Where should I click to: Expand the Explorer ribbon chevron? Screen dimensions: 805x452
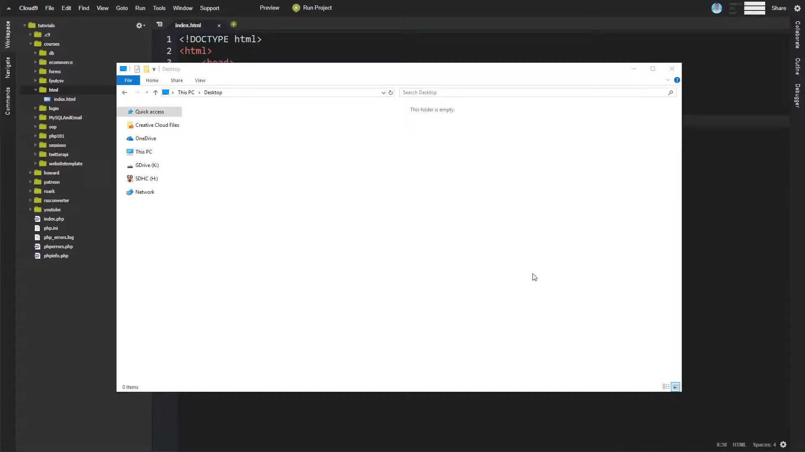(668, 80)
